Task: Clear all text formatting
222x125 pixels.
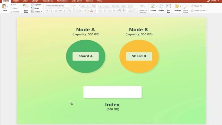Action: [93, 6]
